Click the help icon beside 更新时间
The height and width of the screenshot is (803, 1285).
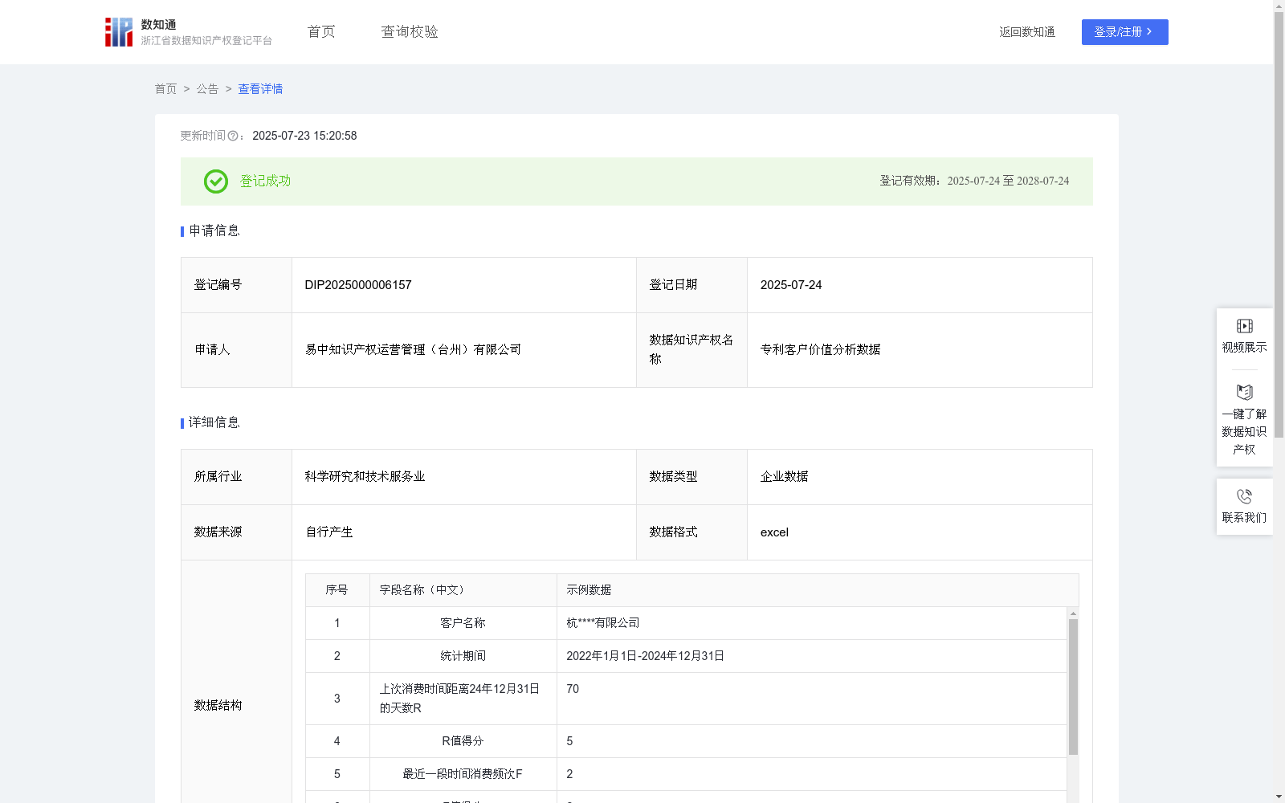point(233,137)
